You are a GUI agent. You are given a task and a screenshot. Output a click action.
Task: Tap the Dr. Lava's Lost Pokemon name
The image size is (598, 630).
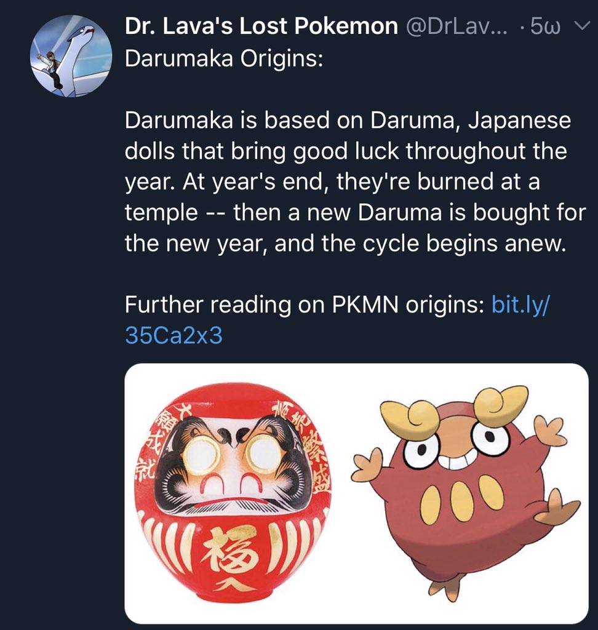(x=261, y=26)
